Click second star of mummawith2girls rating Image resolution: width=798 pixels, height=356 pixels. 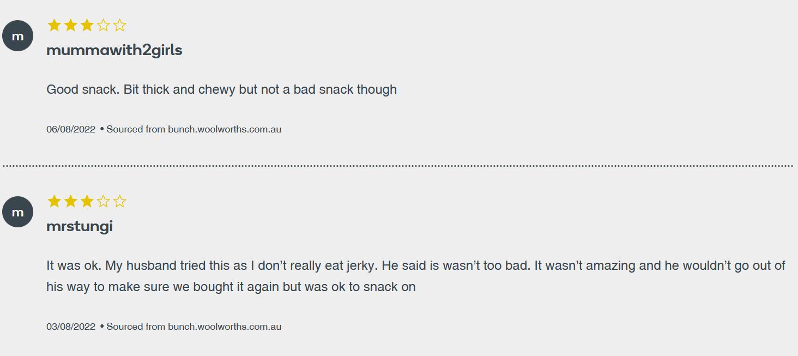point(70,25)
